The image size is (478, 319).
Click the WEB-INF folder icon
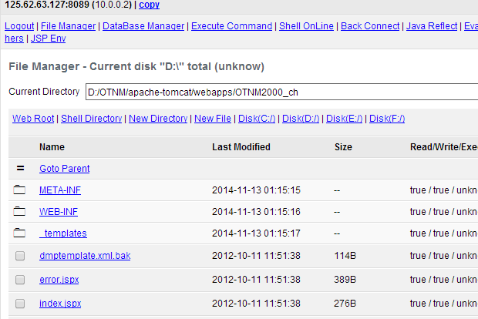19,211
